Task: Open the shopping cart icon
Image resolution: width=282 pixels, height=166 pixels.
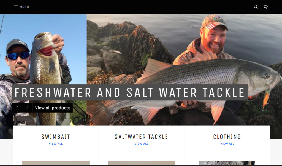Action: click(x=265, y=7)
